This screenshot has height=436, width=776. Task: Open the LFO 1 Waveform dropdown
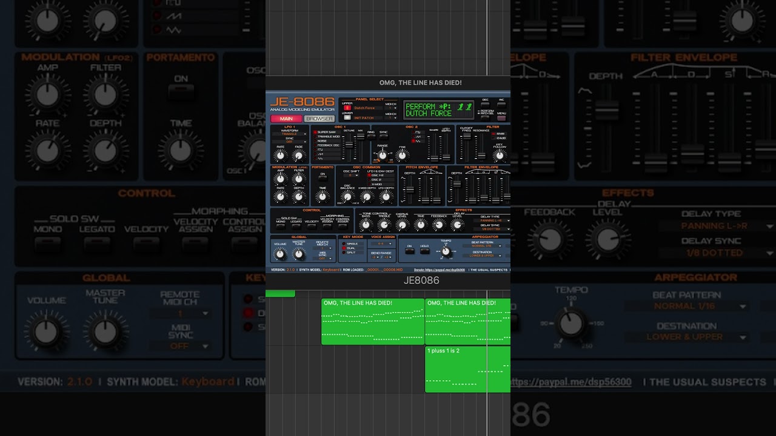tap(290, 134)
